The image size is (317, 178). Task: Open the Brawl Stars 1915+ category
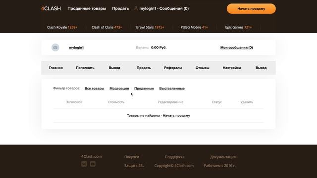(150, 27)
